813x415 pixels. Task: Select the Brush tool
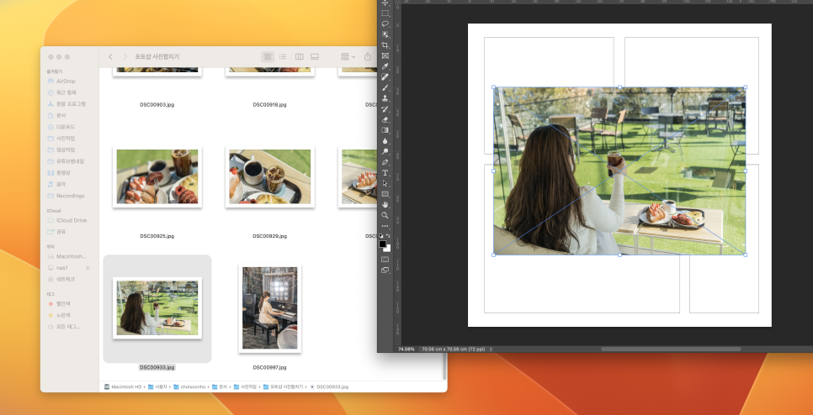[x=385, y=87]
